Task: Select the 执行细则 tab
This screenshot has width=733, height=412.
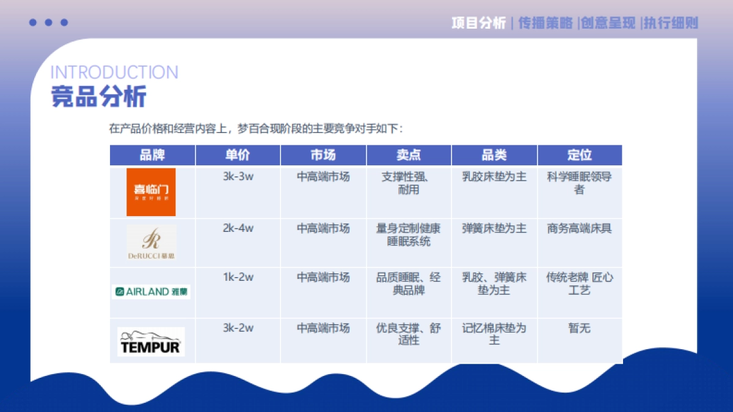Action: (671, 23)
